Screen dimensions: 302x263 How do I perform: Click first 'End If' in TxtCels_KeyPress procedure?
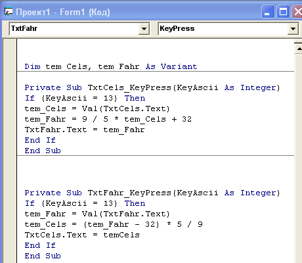point(40,140)
